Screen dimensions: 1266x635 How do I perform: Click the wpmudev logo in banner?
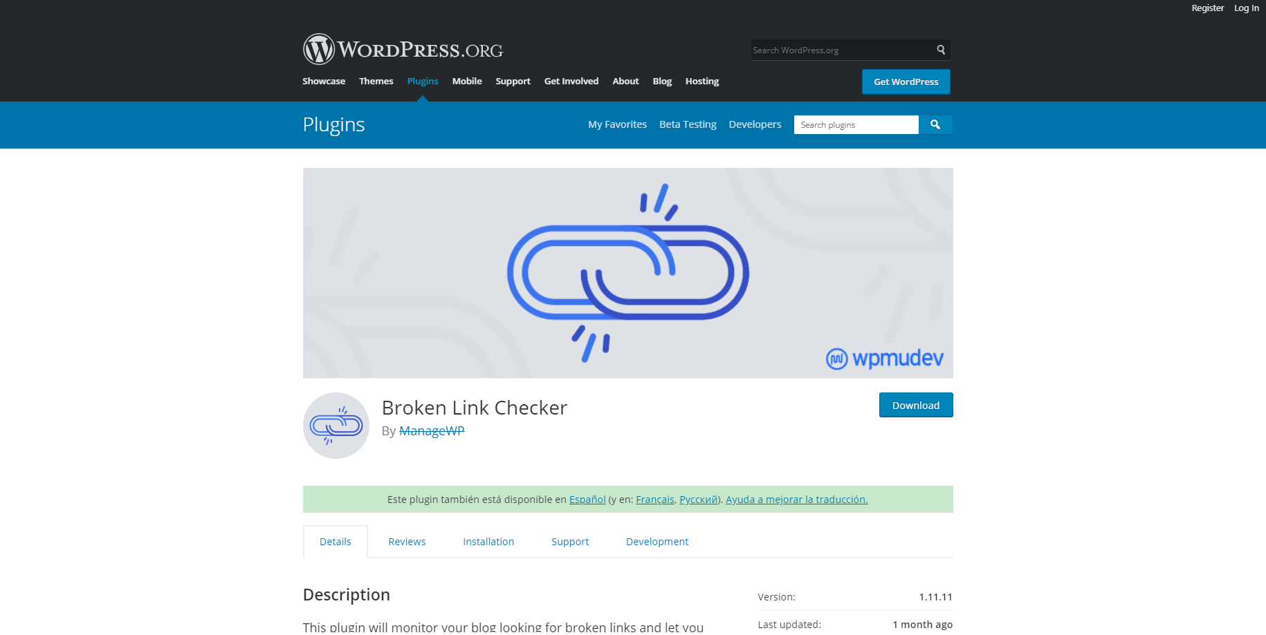coord(884,359)
